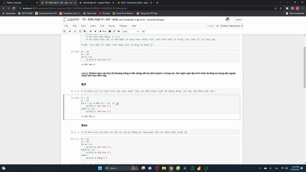Click the Logout button
306x172 pixels.
pos(238,20)
